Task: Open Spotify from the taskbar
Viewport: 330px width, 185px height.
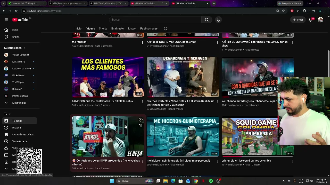Action: pos(211,181)
